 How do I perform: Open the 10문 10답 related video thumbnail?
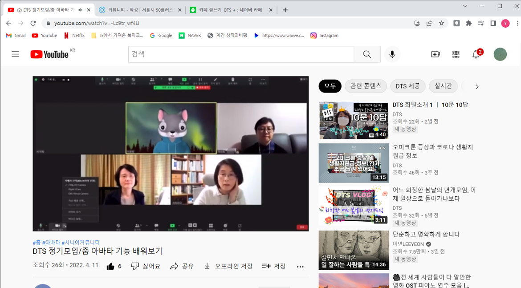click(x=354, y=120)
